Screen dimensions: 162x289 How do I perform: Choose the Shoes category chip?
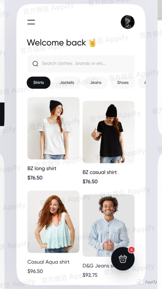(x=123, y=83)
